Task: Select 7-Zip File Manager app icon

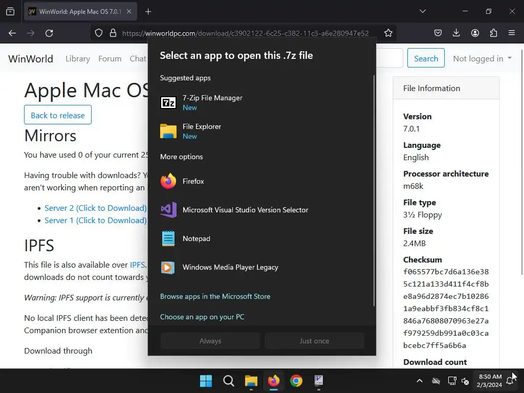Action: click(x=168, y=102)
